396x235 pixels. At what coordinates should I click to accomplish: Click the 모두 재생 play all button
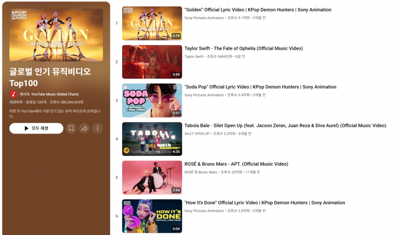(36, 128)
